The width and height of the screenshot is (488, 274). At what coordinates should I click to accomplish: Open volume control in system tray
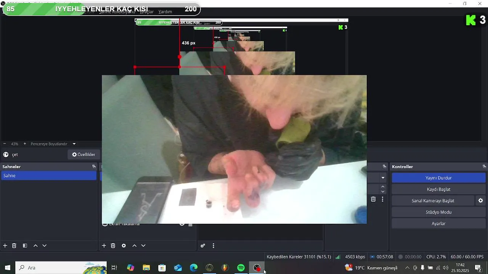(x=445, y=268)
